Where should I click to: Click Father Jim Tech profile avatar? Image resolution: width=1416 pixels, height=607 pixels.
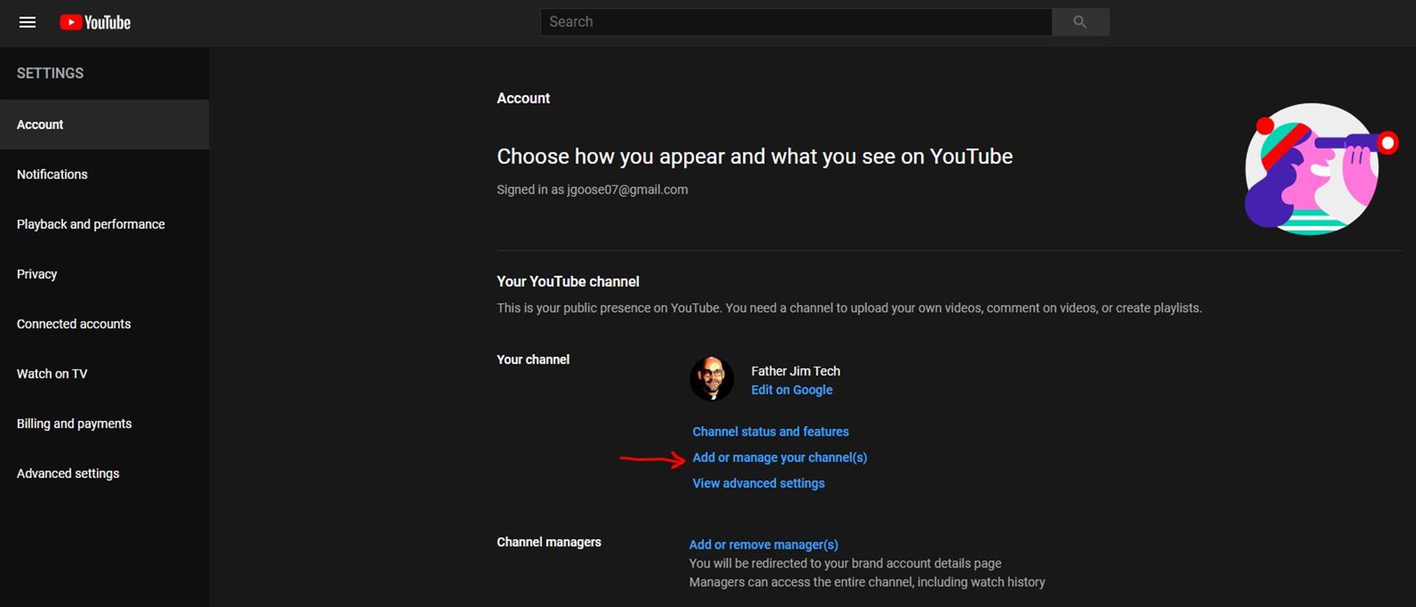click(712, 378)
